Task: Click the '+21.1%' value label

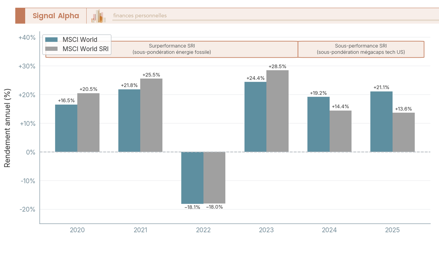Action: coord(381,88)
